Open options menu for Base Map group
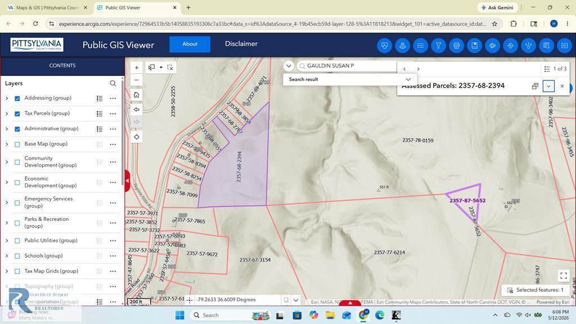This screenshot has width=576, height=324. 112,145
